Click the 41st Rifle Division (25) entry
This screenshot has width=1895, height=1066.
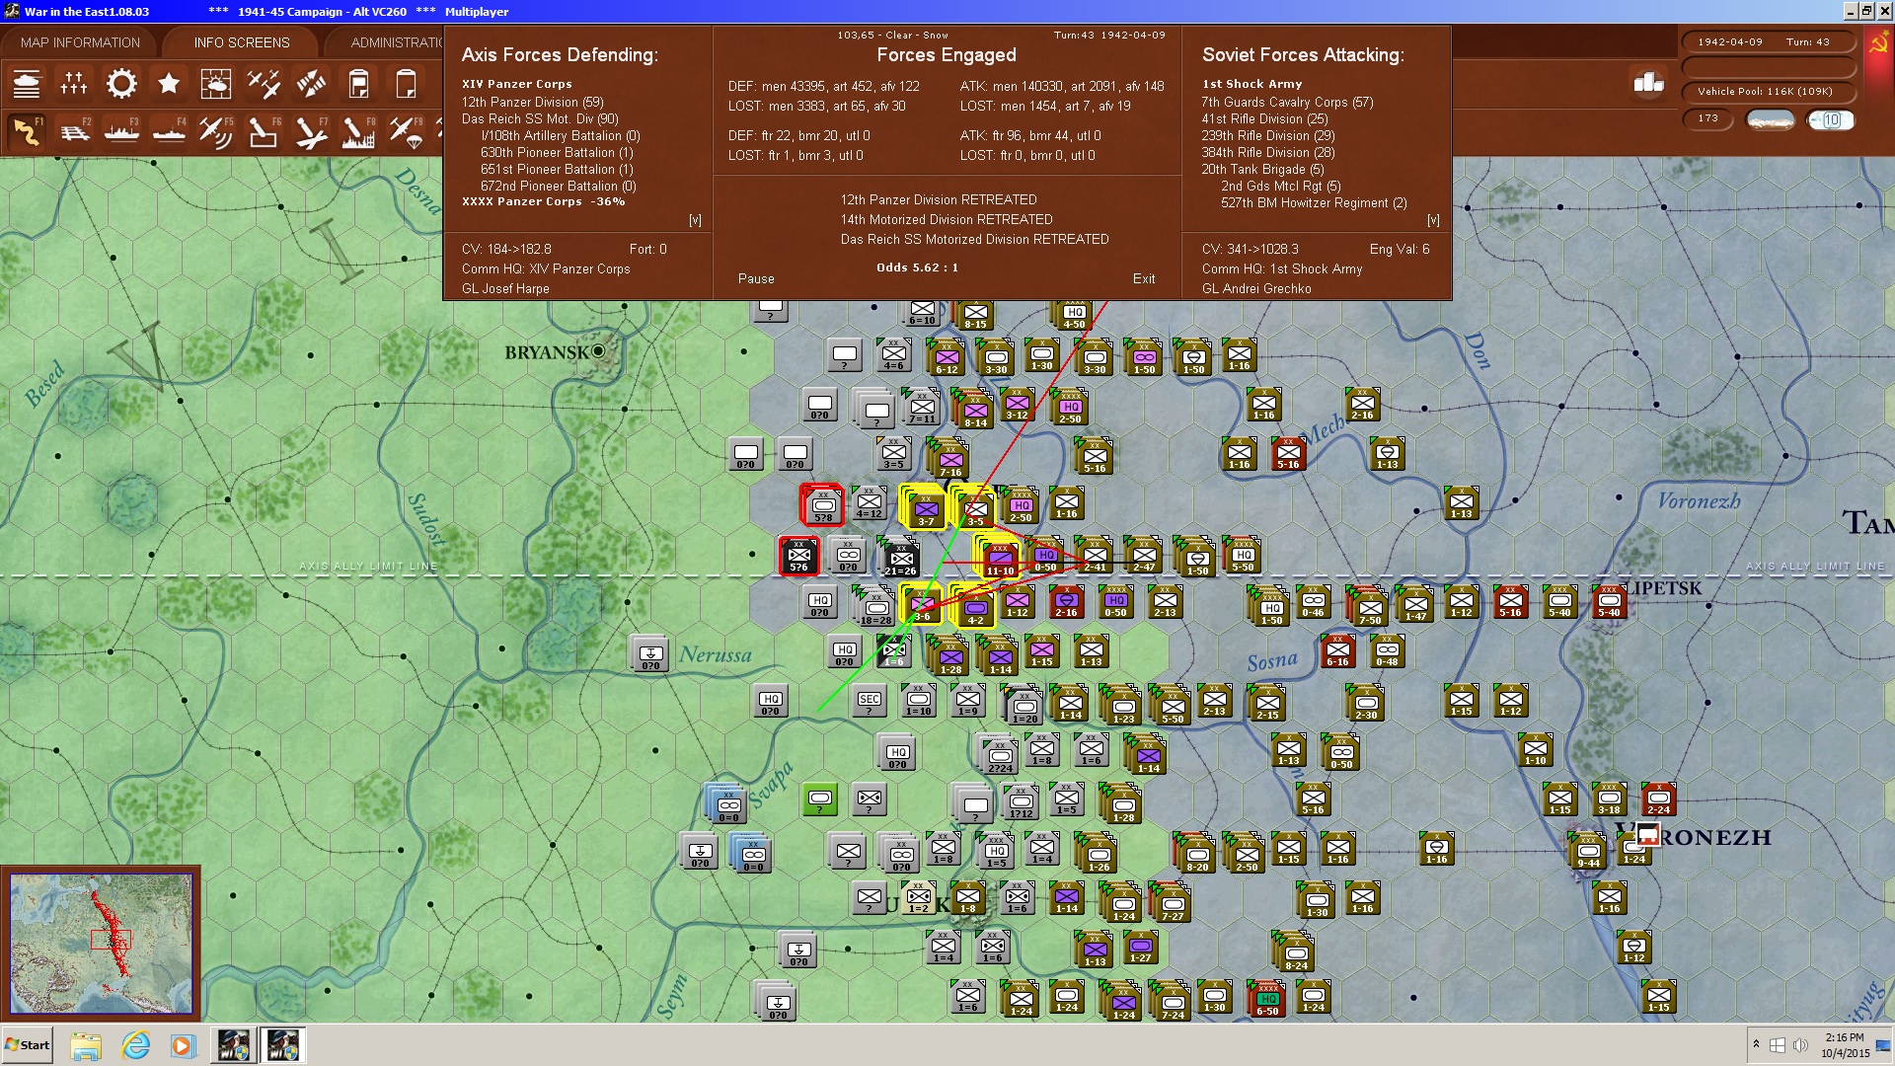point(1264,118)
